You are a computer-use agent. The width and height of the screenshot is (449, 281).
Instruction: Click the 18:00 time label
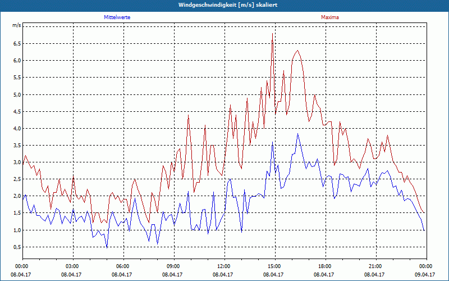326,266
